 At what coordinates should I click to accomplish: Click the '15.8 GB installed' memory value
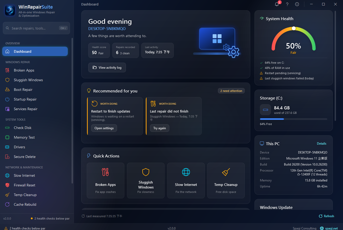click(316, 180)
